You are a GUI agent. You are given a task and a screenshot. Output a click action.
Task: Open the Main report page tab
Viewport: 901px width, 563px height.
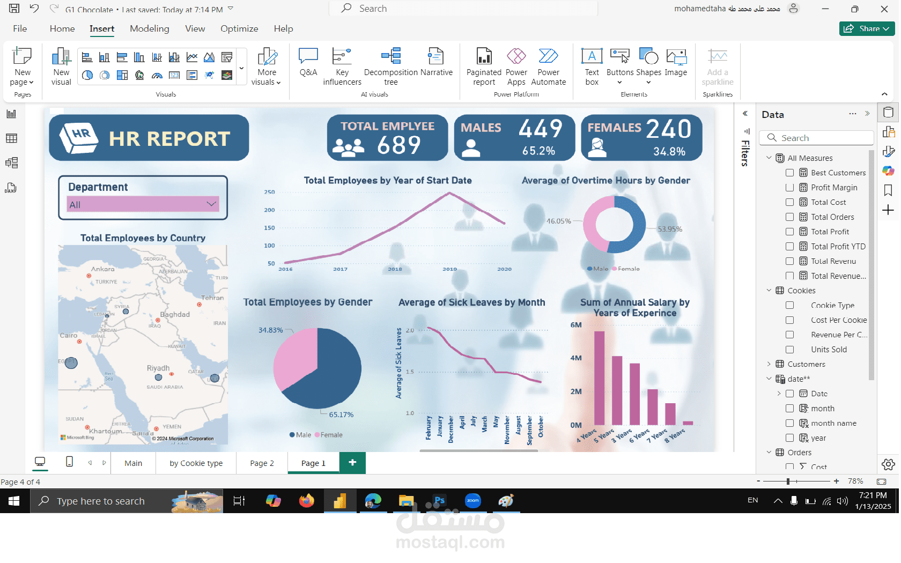click(x=133, y=463)
